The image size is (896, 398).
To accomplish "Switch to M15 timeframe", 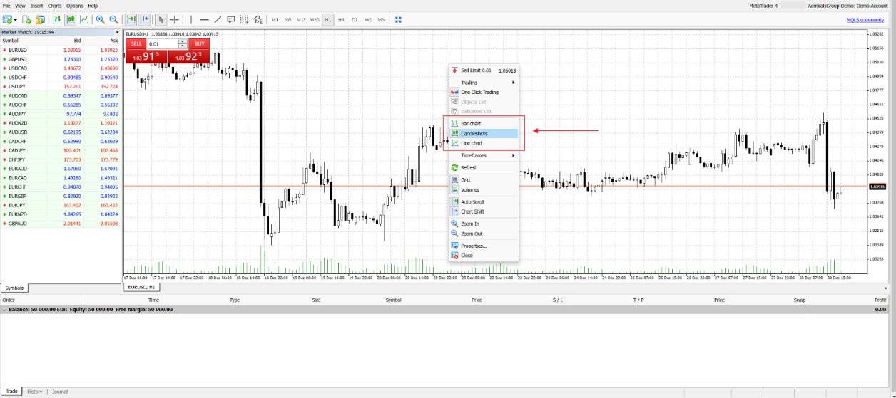I will 301,20.
